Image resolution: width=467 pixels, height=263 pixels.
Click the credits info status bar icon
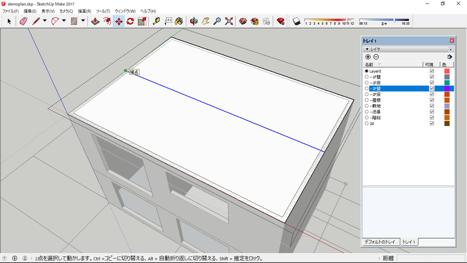[x=15, y=258]
